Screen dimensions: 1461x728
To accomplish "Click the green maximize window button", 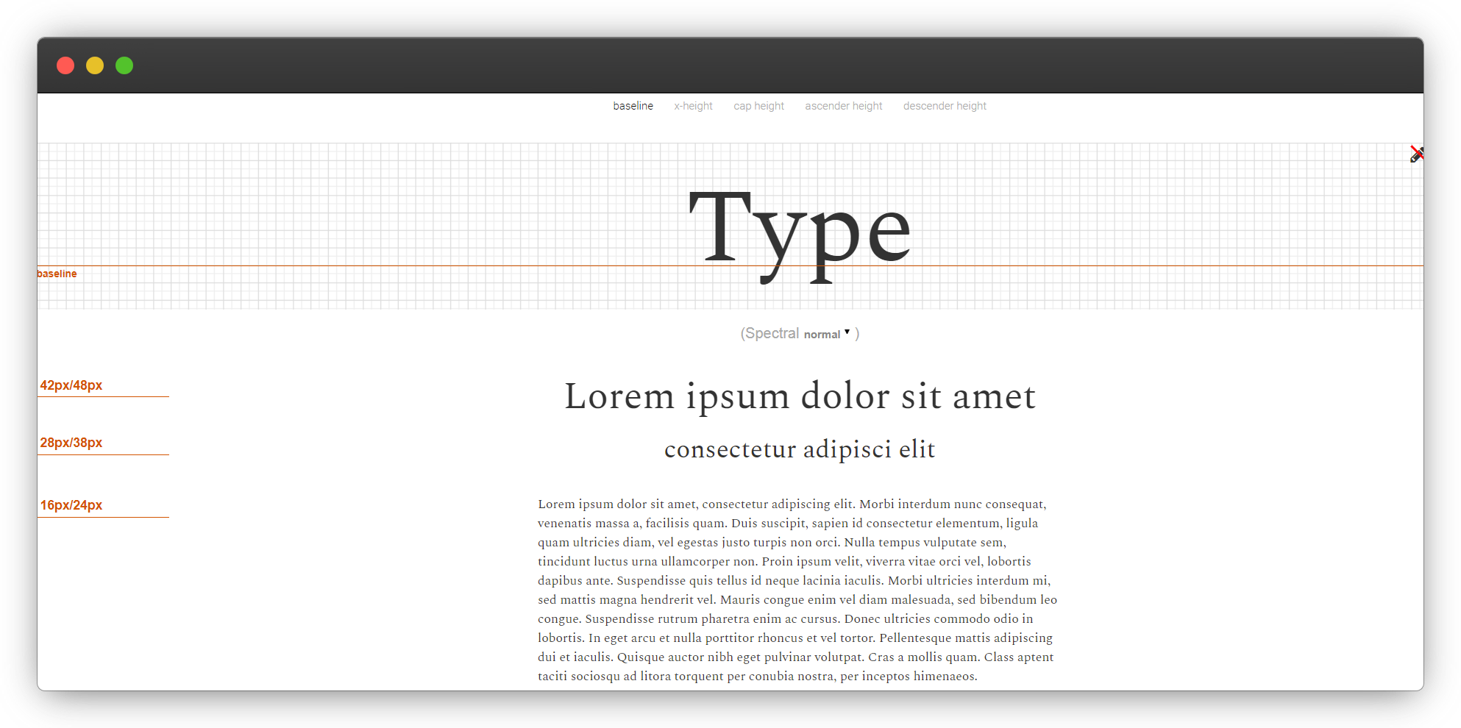I will (124, 65).
